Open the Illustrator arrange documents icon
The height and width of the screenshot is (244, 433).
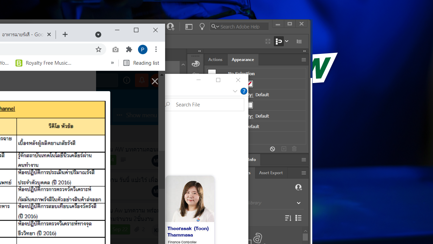click(189, 27)
